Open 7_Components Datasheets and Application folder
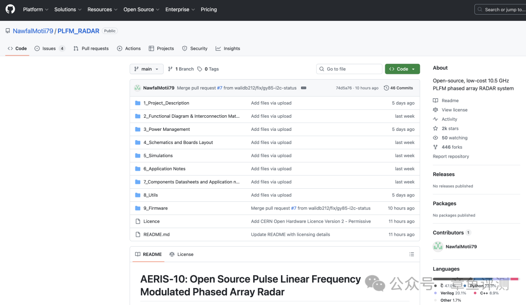526x305 pixels. coord(191,181)
